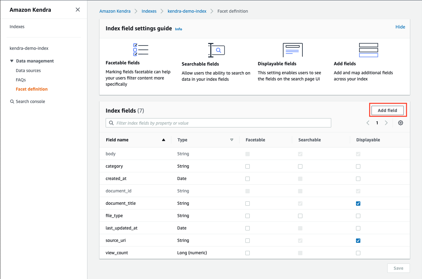Viewport: 422px width, 279px height.
Task: Click the Date type for created_at
Action: 182,178
